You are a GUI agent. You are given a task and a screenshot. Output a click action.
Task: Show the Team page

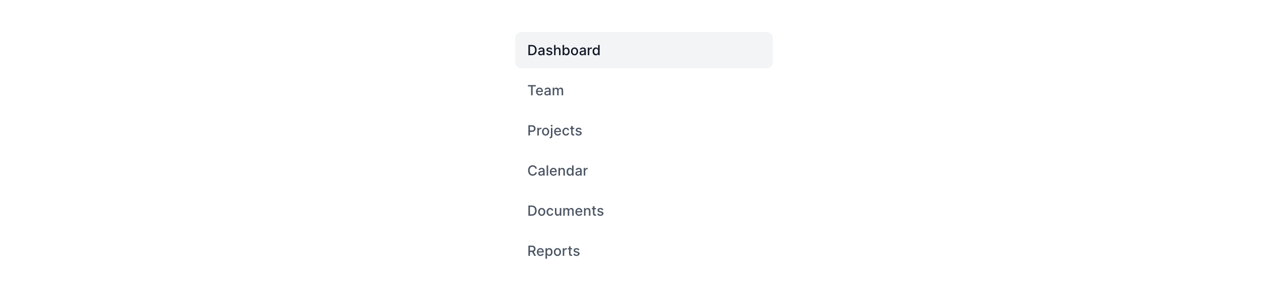pyautogui.click(x=545, y=90)
